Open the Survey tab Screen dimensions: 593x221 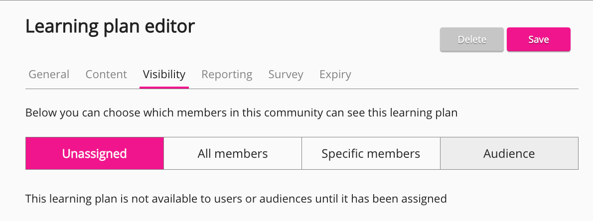286,75
